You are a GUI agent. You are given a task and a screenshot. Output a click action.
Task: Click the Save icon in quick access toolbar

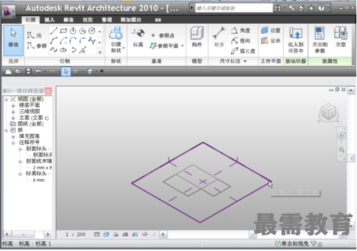(x=29, y=71)
